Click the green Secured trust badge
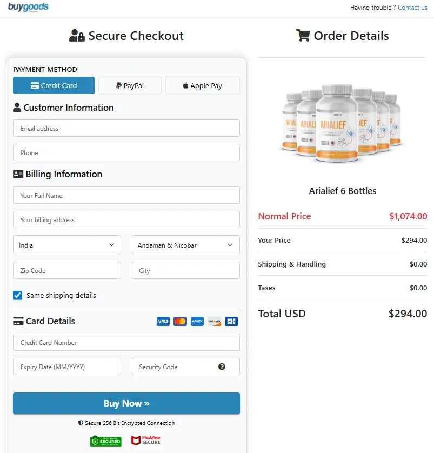The height and width of the screenshot is (453, 434). click(x=106, y=441)
